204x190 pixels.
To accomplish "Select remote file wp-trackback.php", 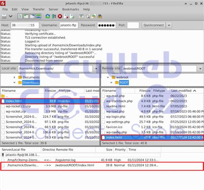I will (x=152, y=101).
